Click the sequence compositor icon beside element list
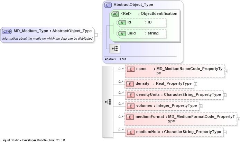The width and height of the screenshot is (240, 142). tap(108, 102)
